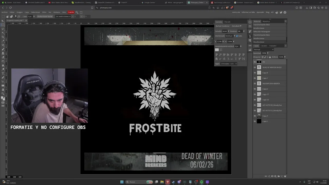Select the Lasso tool
The image size is (329, 185).
[3, 29]
